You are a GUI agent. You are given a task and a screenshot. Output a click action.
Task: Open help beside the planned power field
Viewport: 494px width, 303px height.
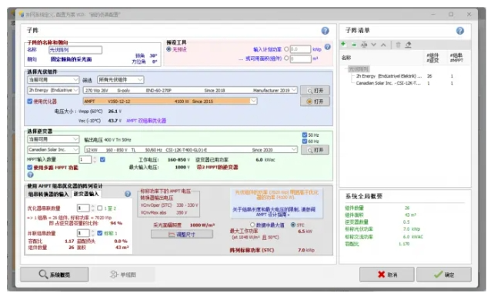pos(328,47)
